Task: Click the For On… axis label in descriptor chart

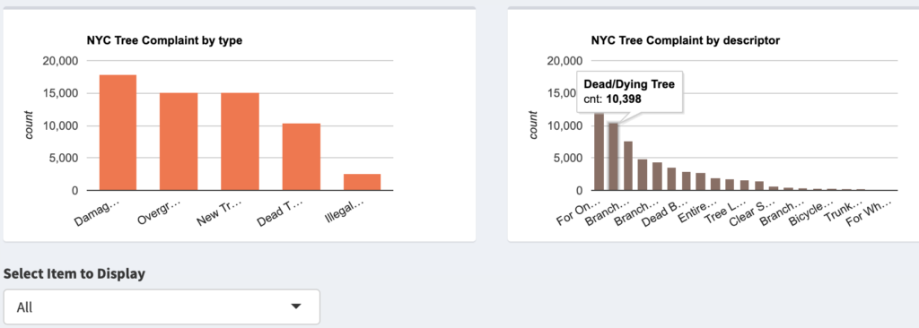Action: click(x=579, y=212)
